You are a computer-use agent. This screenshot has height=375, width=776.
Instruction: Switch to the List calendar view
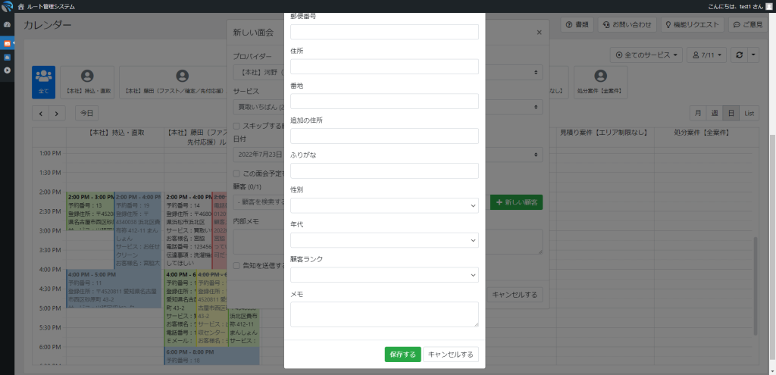click(749, 113)
